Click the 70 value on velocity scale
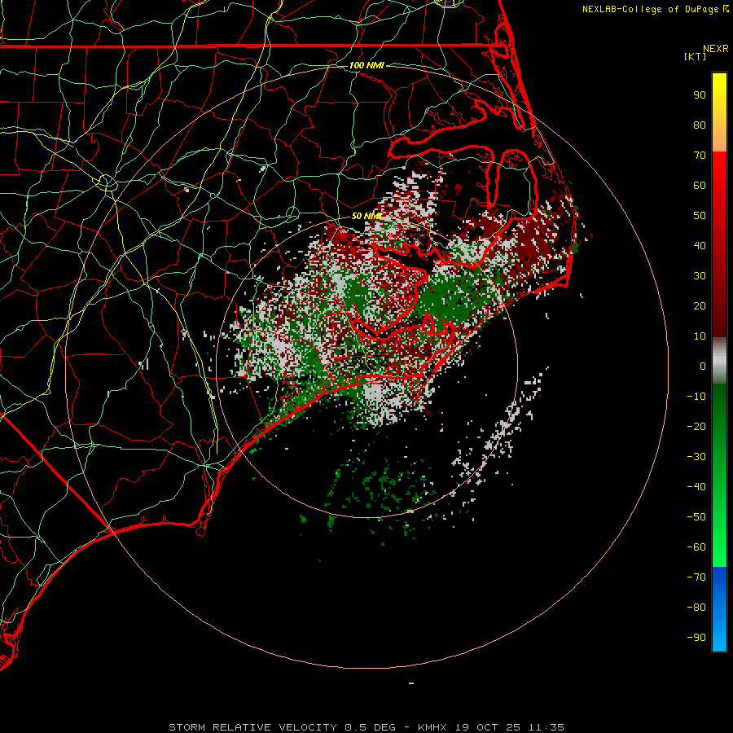The height and width of the screenshot is (733, 733). point(700,156)
